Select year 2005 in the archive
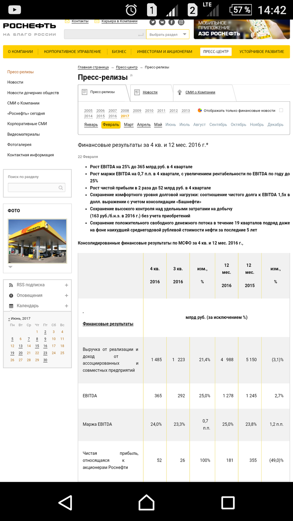The width and height of the screenshot is (293, 521). [88, 111]
